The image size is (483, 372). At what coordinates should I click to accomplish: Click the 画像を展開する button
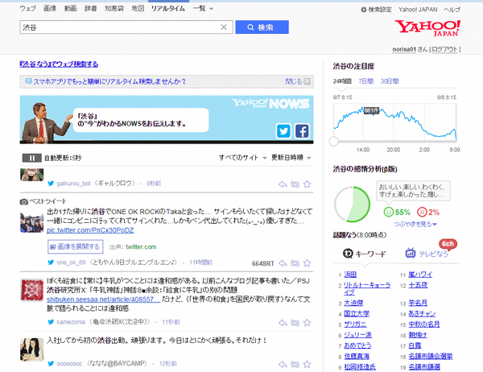click(76, 246)
